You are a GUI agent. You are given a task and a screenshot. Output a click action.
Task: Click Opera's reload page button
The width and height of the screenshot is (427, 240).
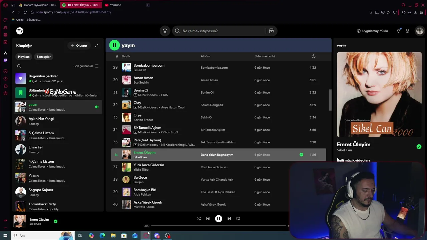[x=25, y=12]
